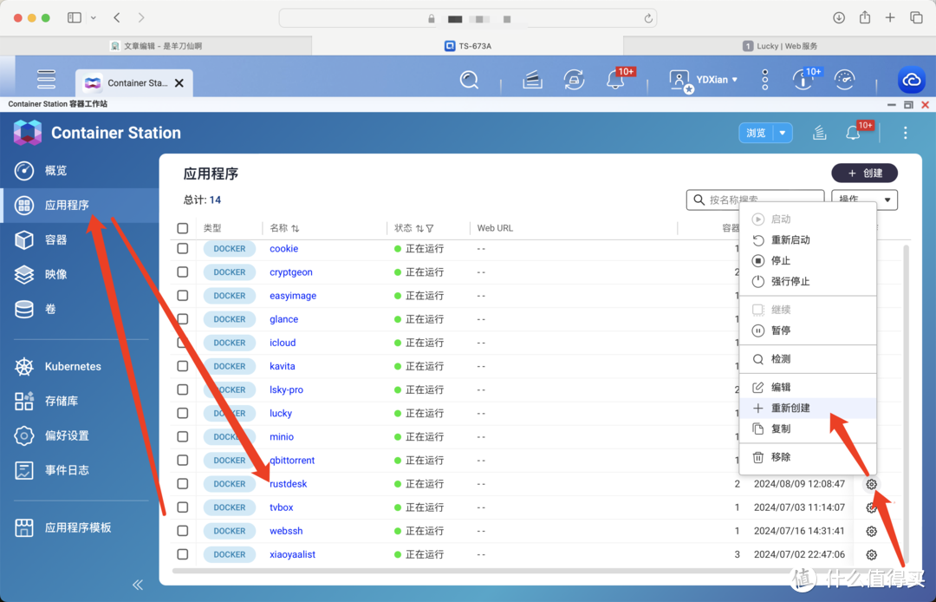Open the gear menu for xiaoyaalist

click(872, 554)
